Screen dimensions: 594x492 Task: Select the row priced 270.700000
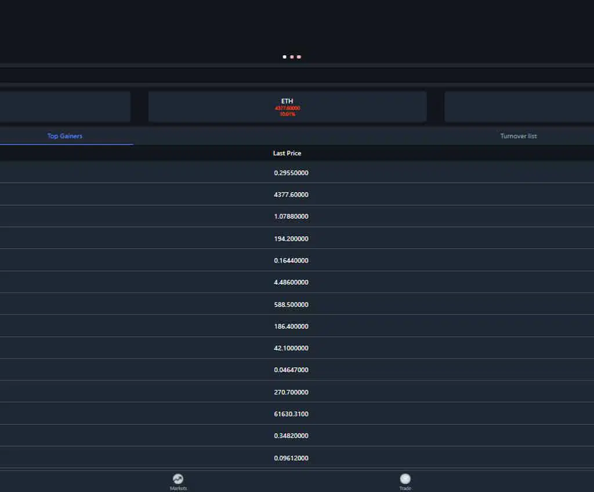point(297,392)
